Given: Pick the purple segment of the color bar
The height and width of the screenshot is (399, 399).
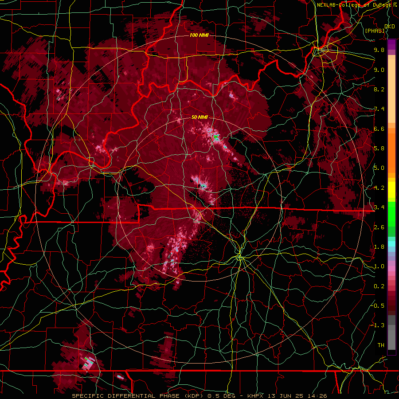Looking at the screenshot, I should coord(391,45).
